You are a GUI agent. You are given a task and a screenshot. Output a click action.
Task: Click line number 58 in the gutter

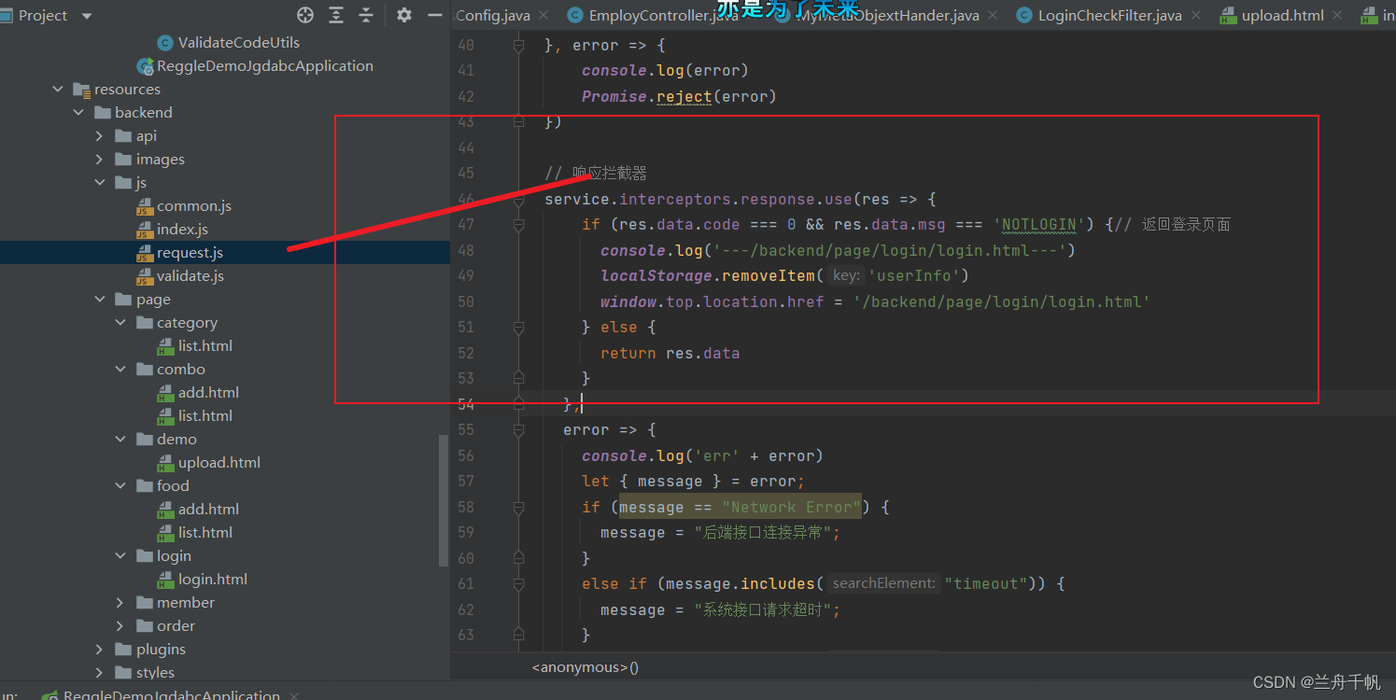pos(466,507)
